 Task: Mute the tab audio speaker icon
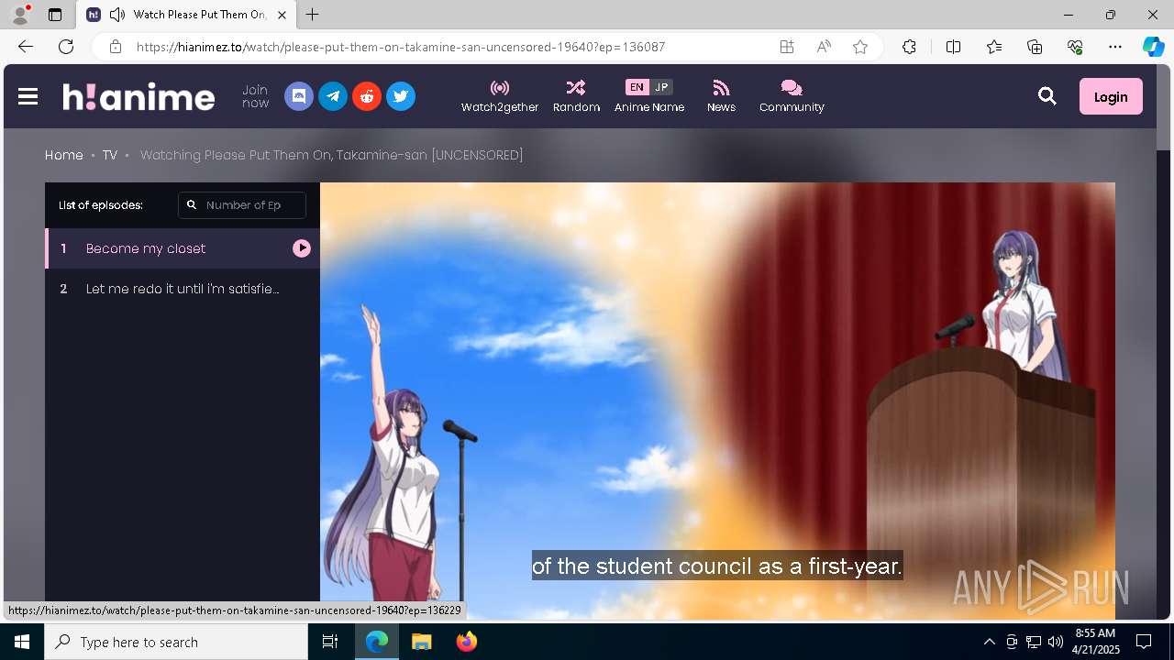coord(116,15)
